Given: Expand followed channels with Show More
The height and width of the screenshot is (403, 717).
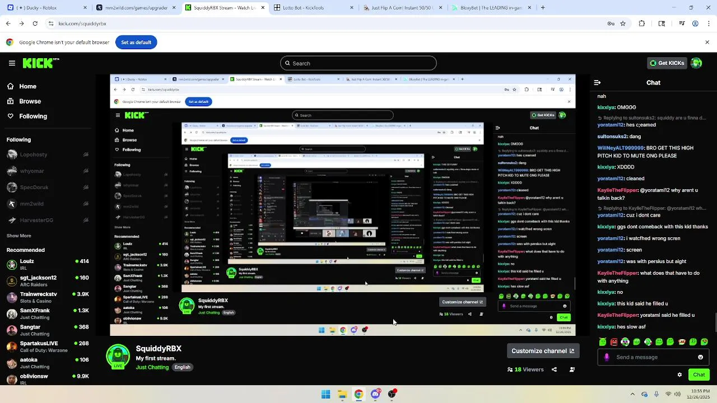Looking at the screenshot, I should [x=19, y=236].
